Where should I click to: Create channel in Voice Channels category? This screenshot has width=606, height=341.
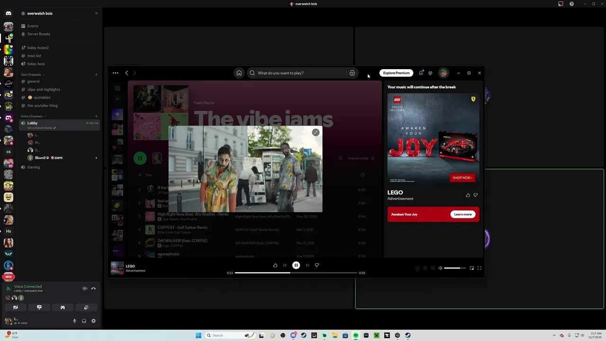(x=96, y=116)
